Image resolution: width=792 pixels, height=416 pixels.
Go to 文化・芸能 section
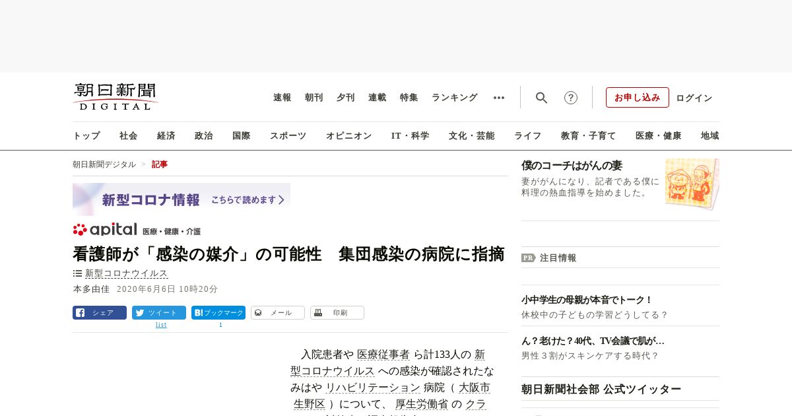(x=472, y=136)
